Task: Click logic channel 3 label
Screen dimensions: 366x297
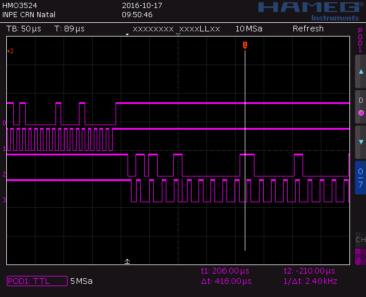Action: (4, 200)
